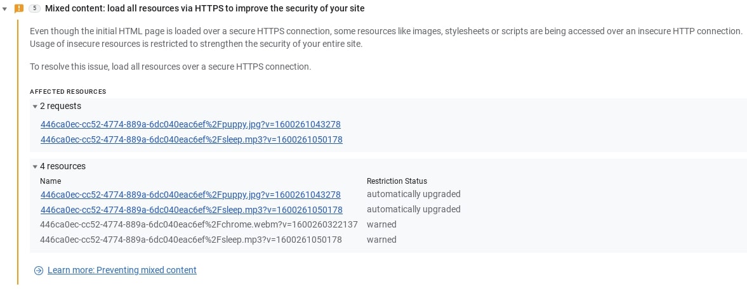Image resolution: width=747 pixels, height=289 pixels.
Task: Collapse the Mixed content issue arrow
Action: click(6, 9)
